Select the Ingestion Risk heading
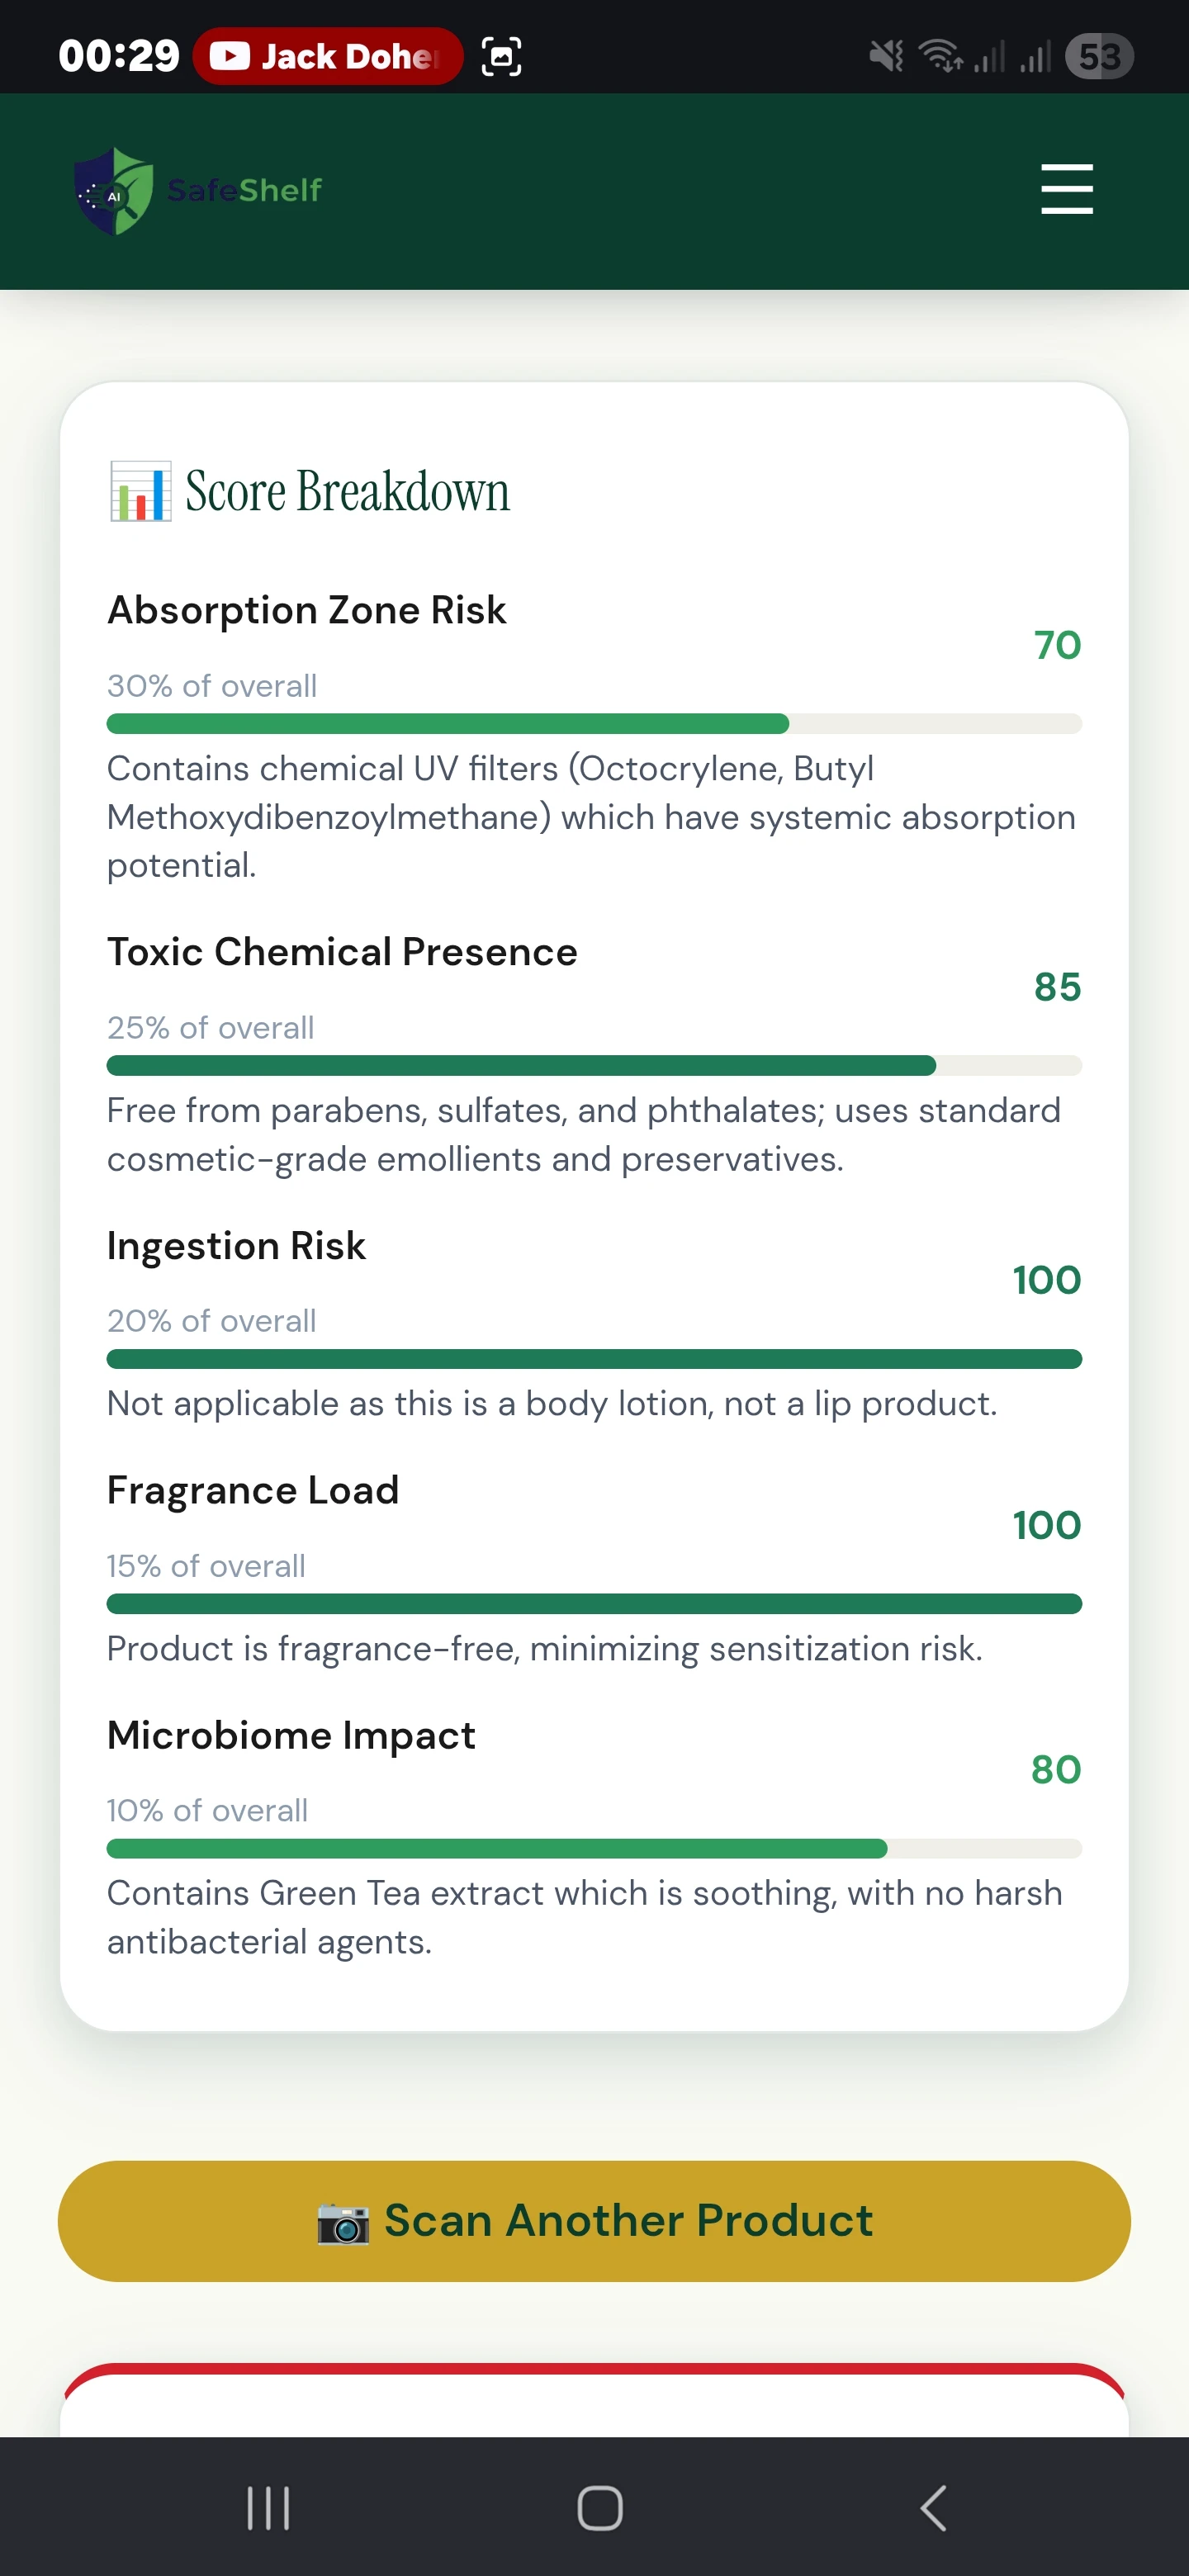1189x2576 pixels. pyautogui.click(x=236, y=1246)
